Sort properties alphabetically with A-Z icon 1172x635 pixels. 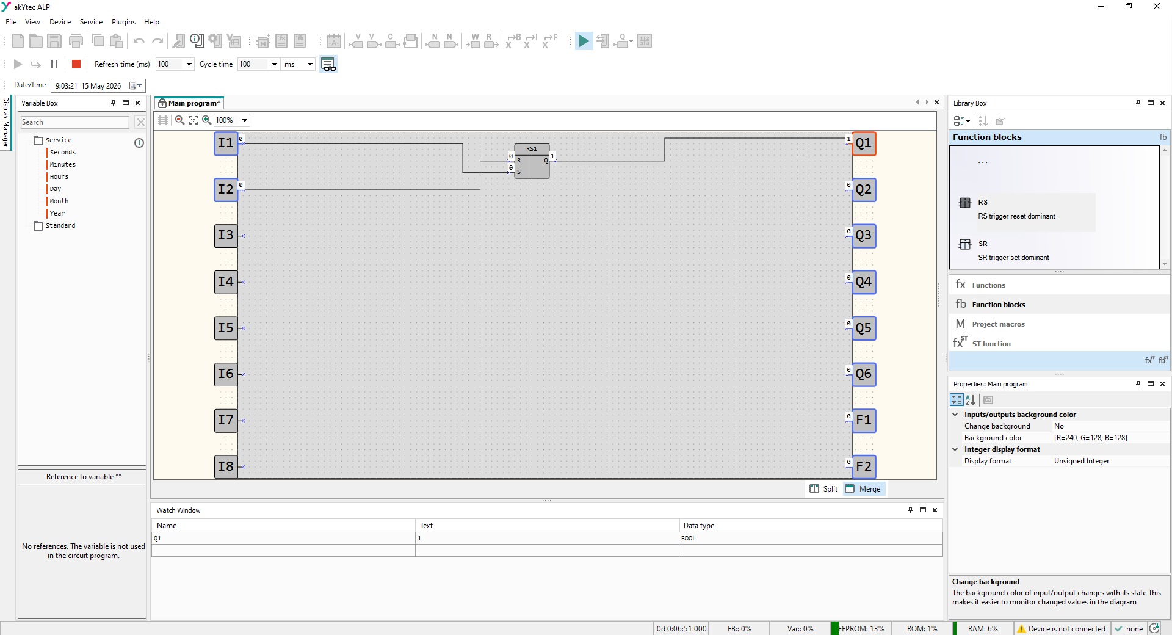pyautogui.click(x=971, y=400)
